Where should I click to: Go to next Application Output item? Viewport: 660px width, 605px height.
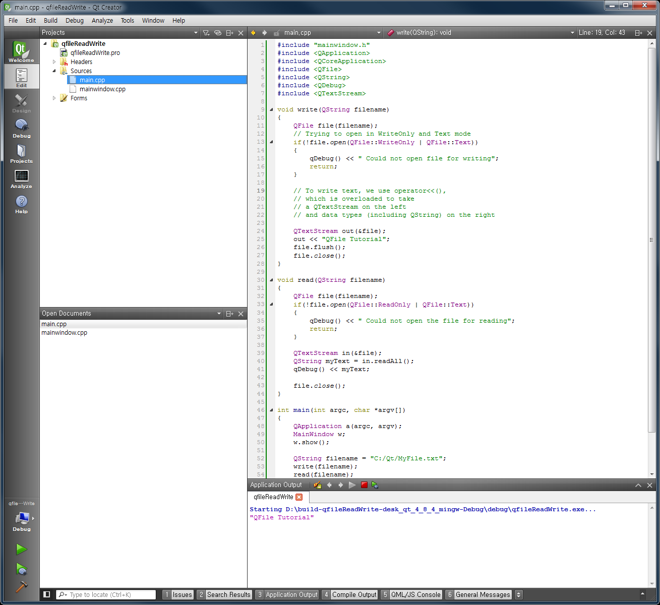coord(340,485)
